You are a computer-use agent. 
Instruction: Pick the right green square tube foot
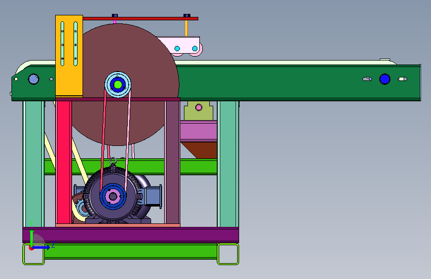tap(228, 254)
